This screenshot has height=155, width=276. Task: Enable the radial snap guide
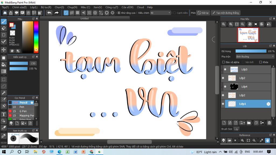pos(89,13)
